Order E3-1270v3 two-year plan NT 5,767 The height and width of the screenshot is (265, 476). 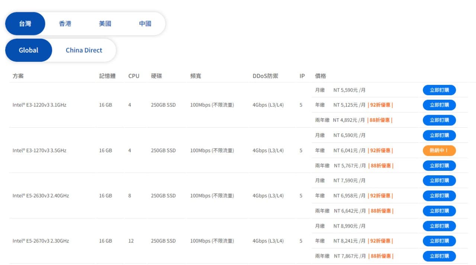[x=439, y=166]
